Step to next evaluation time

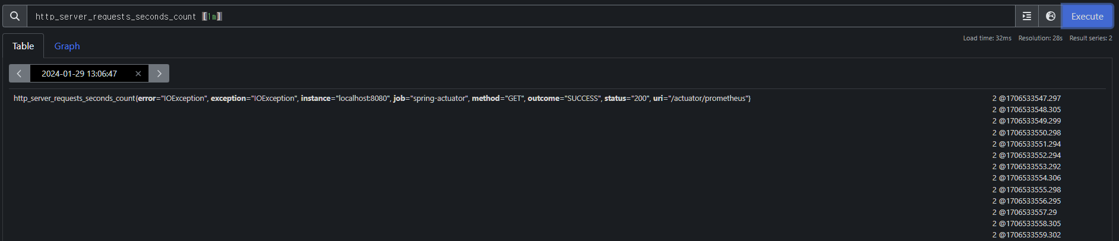tap(159, 74)
